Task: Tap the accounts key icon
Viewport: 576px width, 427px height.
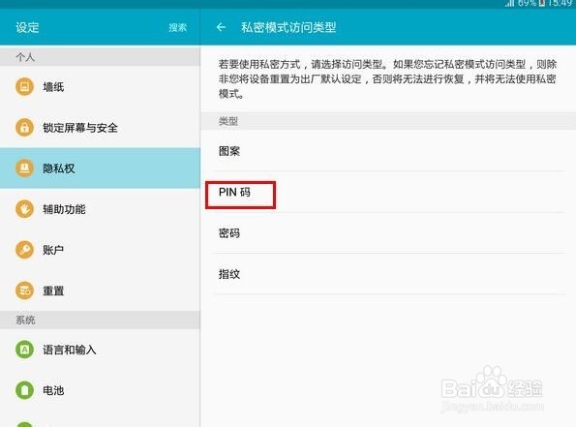Action: coord(24,250)
